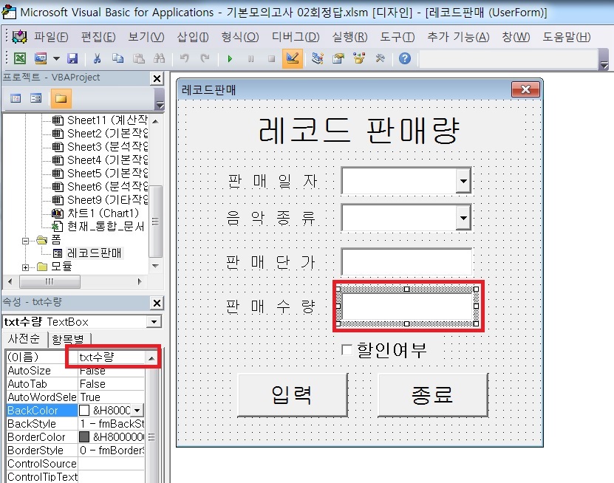Open the 음악종류 combo box dropdown
Screen dimensions: 614x483
(x=463, y=218)
